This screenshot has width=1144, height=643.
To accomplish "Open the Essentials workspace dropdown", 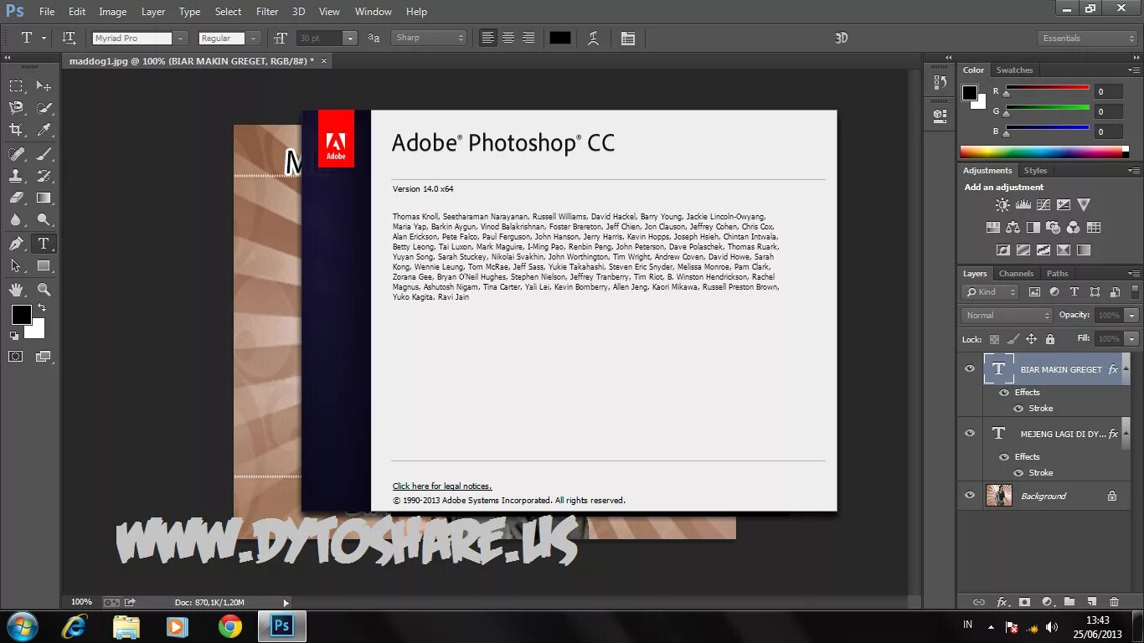I will [1087, 38].
